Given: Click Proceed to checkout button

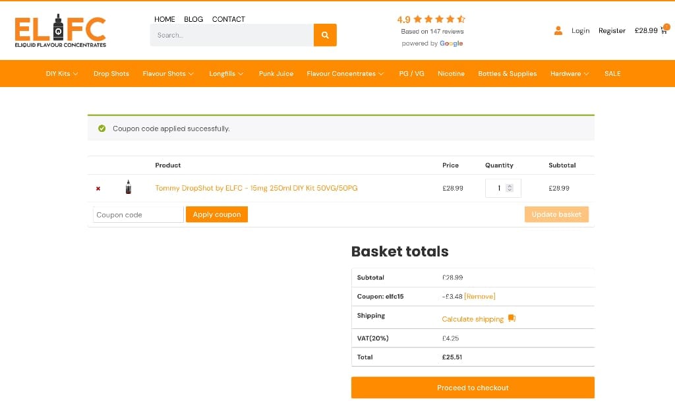Looking at the screenshot, I should 473,387.
